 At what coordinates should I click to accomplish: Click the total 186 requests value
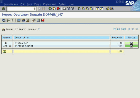click(120, 51)
